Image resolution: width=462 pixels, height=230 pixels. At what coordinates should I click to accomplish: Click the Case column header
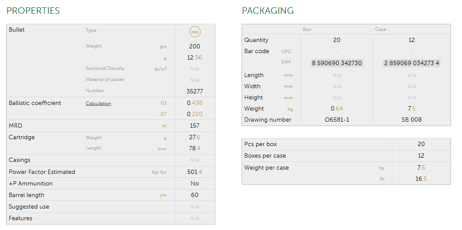point(380,30)
